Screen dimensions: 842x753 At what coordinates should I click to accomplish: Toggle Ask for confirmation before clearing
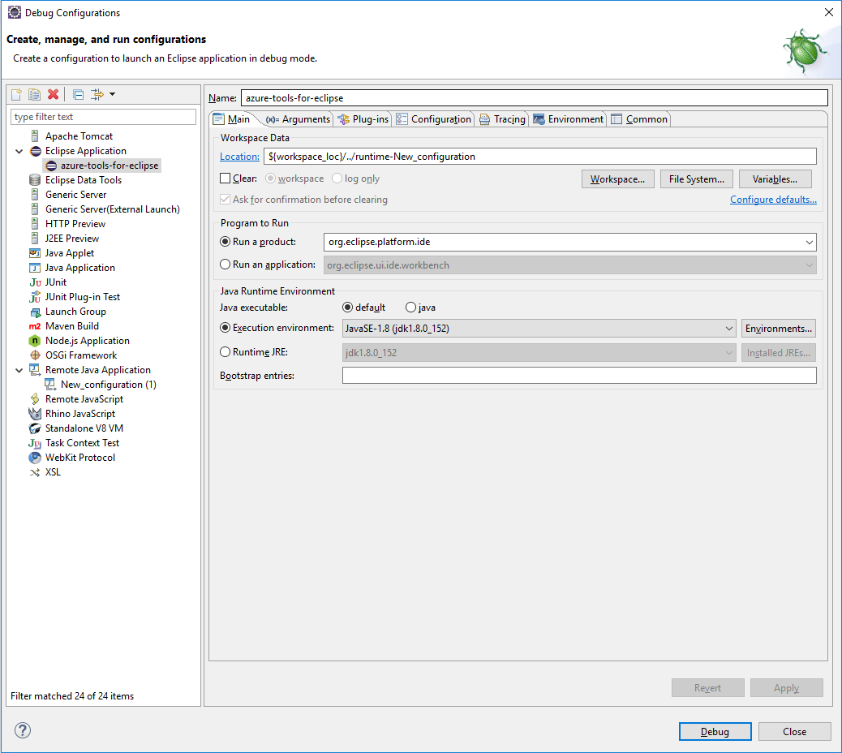[x=225, y=200]
